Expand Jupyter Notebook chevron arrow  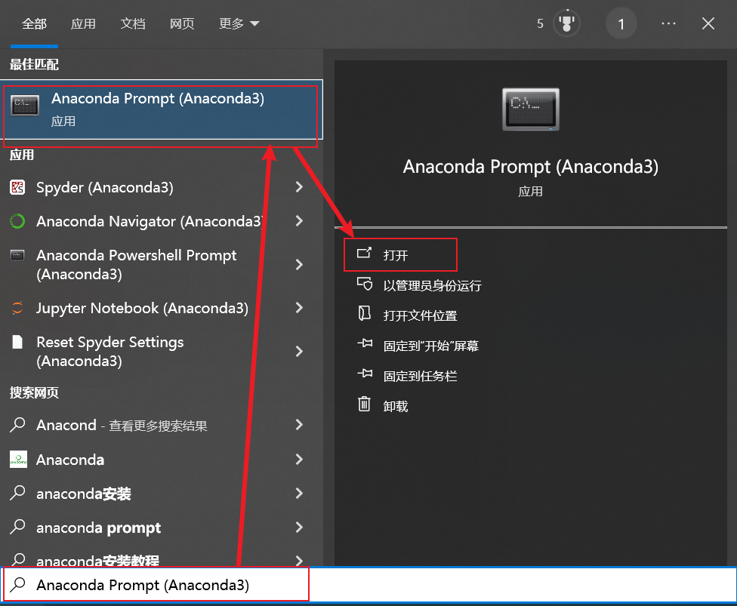point(299,308)
